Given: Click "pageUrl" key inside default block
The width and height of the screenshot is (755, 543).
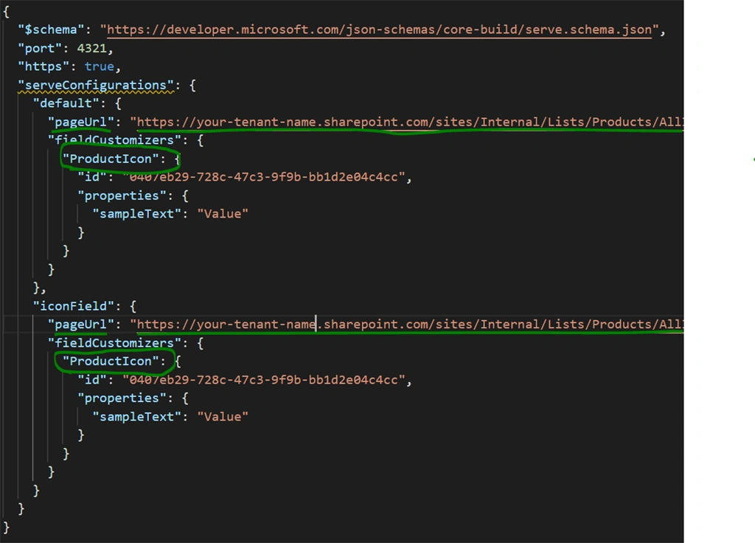Looking at the screenshot, I should (81, 122).
